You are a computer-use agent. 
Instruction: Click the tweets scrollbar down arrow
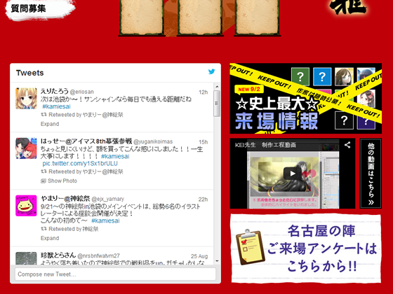tap(217, 261)
